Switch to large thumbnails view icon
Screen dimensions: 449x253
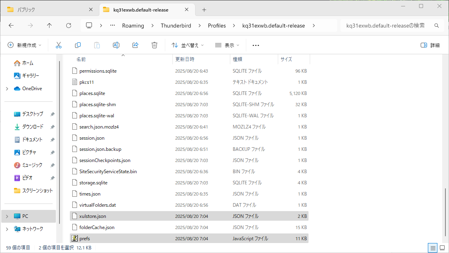[442, 248]
